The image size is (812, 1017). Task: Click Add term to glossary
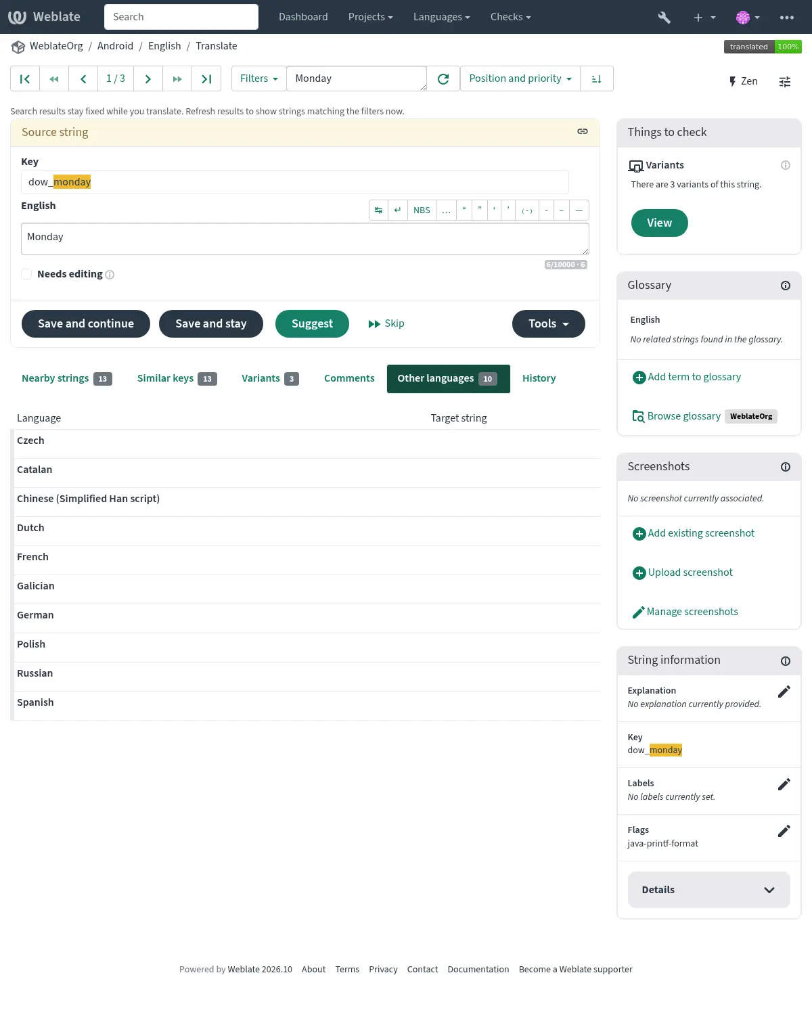point(687,377)
